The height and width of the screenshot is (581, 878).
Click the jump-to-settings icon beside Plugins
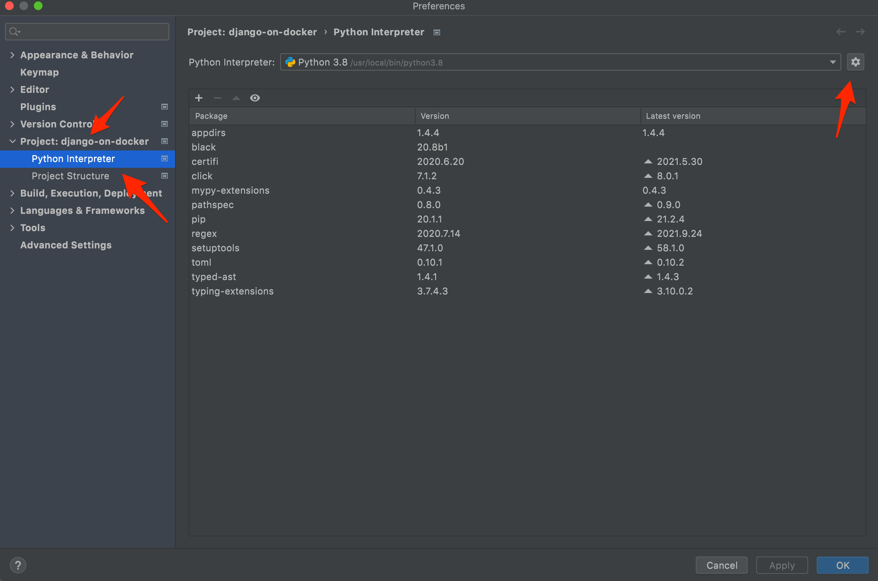[164, 106]
